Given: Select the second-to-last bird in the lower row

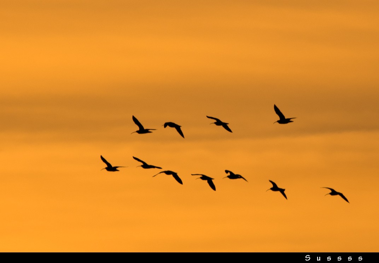Looking at the screenshot, I should [x=278, y=189].
